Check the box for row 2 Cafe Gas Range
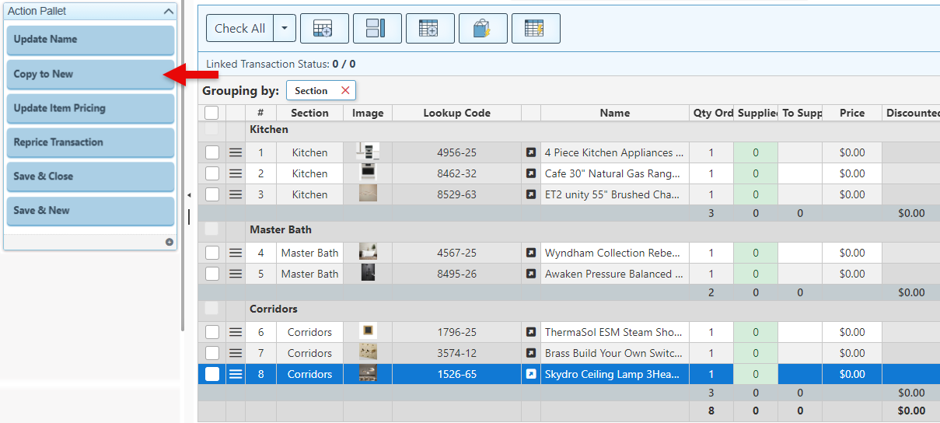Screen dimensions: 940x423 [x=212, y=174]
